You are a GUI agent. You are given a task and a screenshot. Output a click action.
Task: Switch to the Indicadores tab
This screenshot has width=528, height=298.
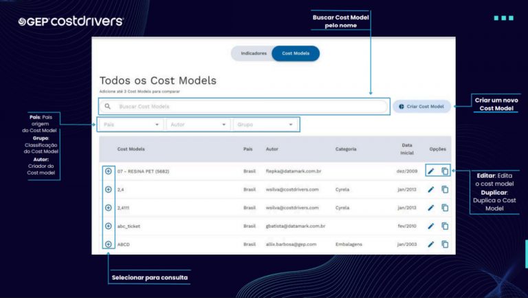point(254,53)
